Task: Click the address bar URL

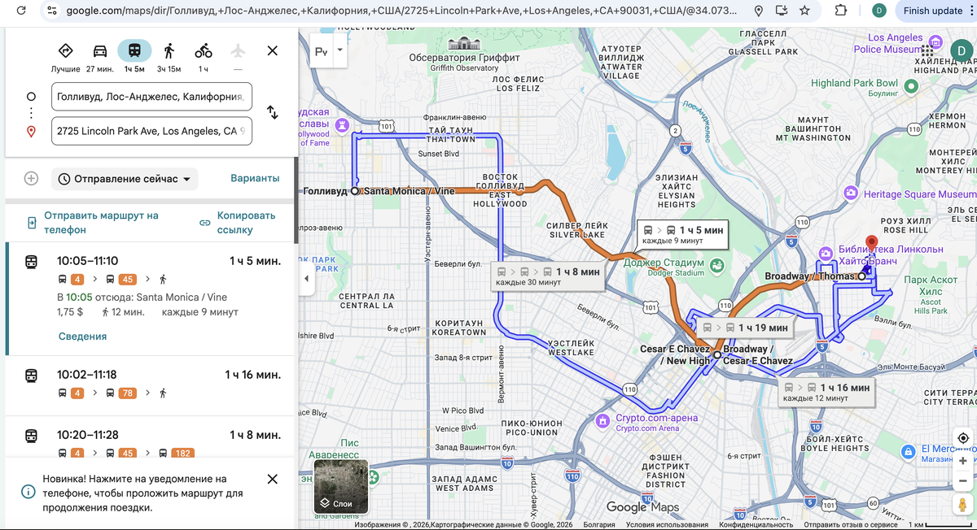Action: coord(401,11)
